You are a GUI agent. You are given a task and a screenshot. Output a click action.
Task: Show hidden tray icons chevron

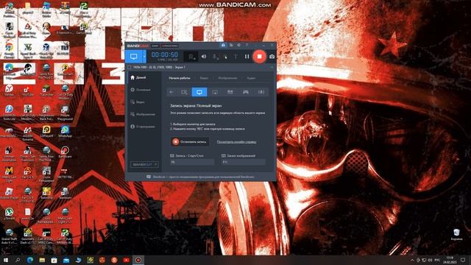412,260
